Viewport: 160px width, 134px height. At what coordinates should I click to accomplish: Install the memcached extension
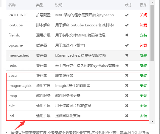click(143, 55)
